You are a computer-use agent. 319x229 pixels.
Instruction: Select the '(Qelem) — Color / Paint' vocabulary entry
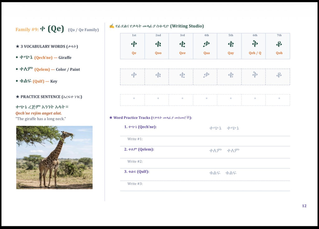(x=48, y=69)
